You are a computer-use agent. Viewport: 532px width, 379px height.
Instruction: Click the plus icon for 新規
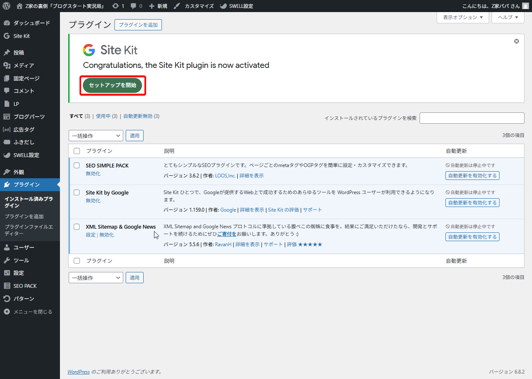pyautogui.click(x=152, y=6)
